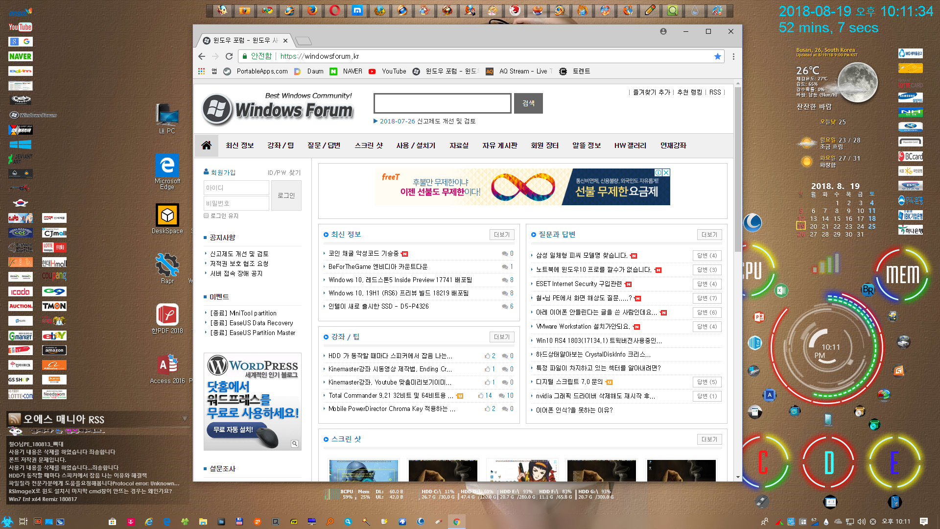Open PortableApps.com bookmark
Viewport: 940px width, 529px height.
(256, 71)
